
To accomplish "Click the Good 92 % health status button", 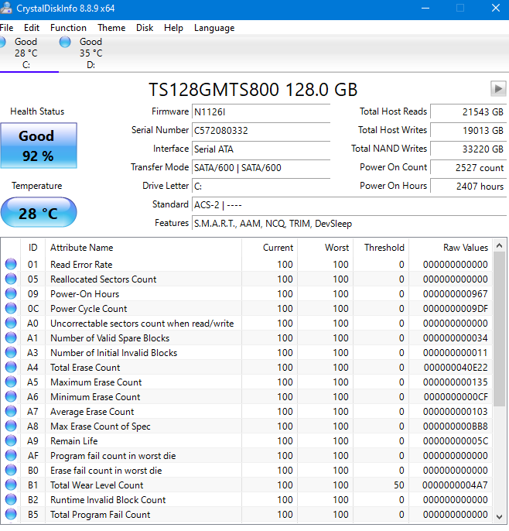I will 39,146.
